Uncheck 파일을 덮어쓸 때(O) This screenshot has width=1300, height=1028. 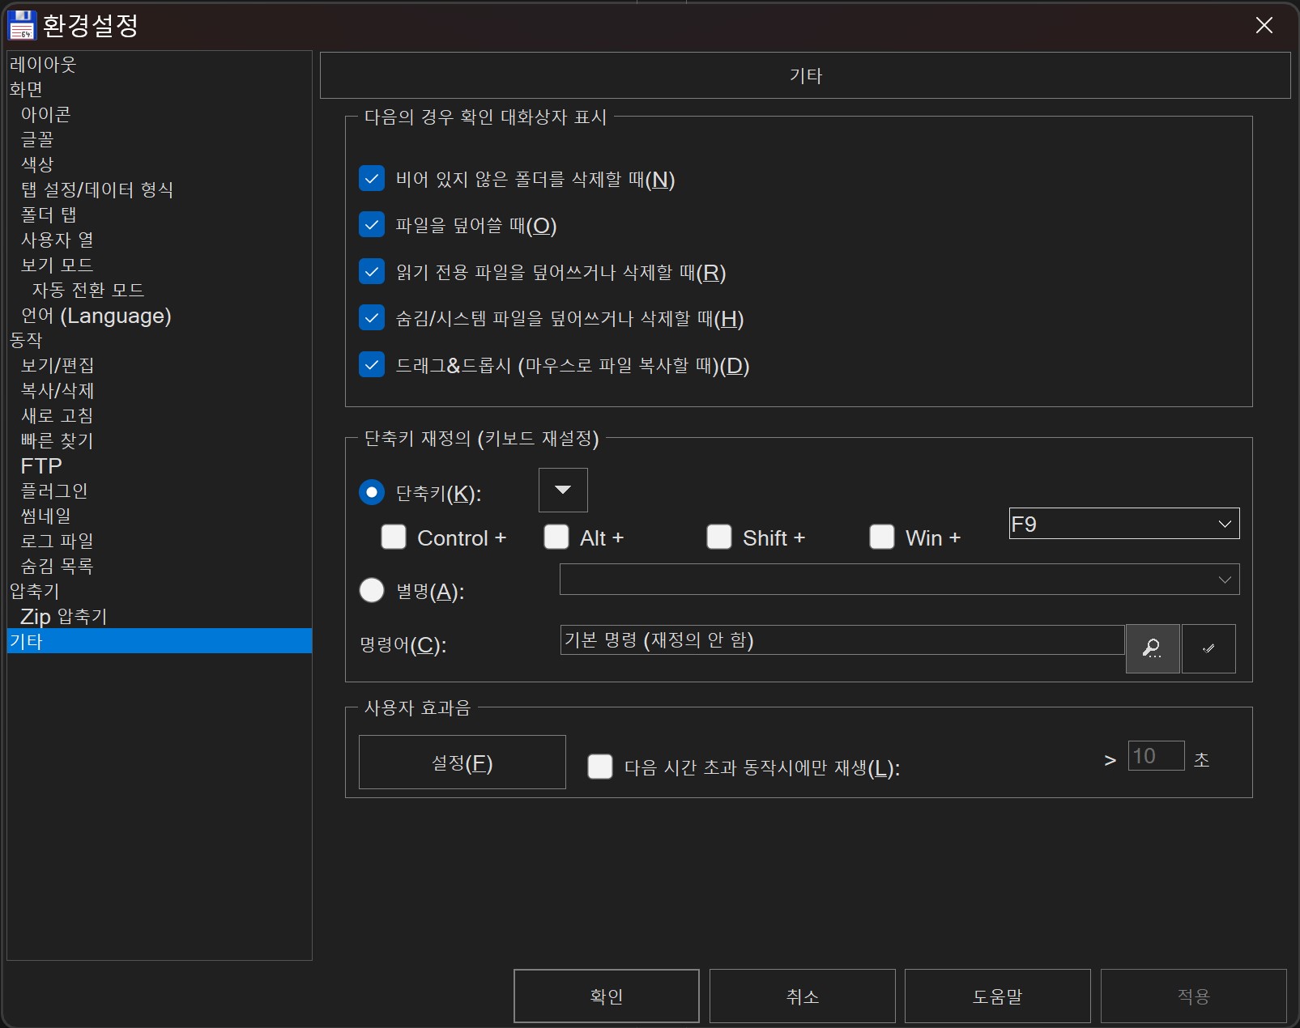point(372,225)
